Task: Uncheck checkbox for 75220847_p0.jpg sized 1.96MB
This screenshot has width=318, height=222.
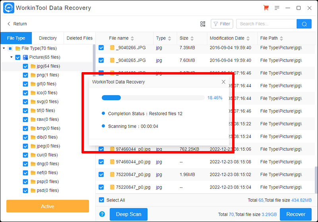Action: click(101, 174)
